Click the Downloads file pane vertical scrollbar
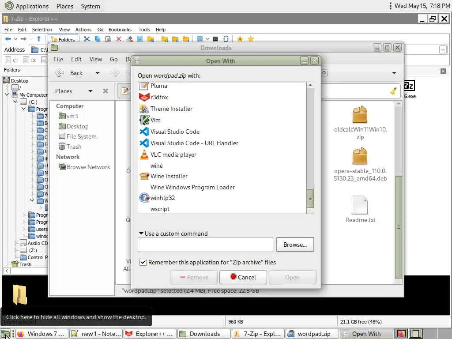The width and height of the screenshot is (452, 339). [399, 227]
